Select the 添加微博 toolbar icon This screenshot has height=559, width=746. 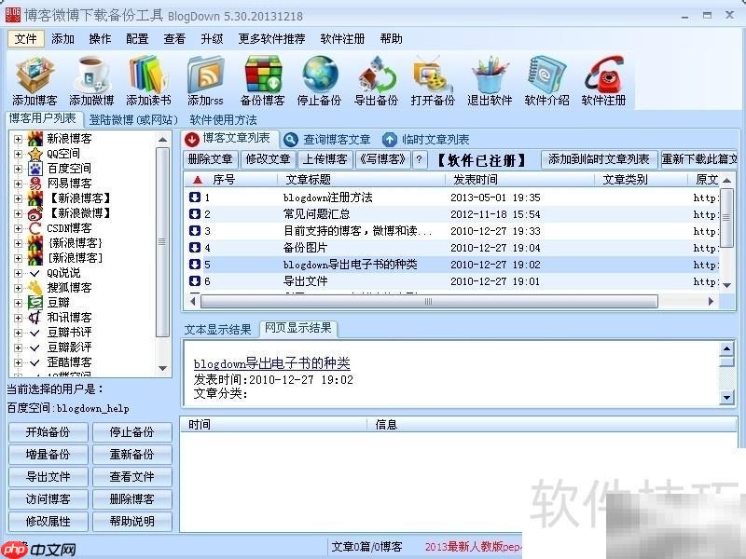(89, 75)
